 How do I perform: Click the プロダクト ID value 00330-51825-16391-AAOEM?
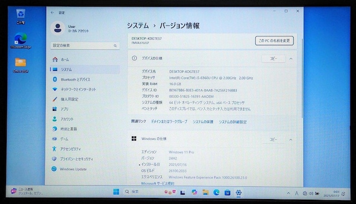click(191, 96)
